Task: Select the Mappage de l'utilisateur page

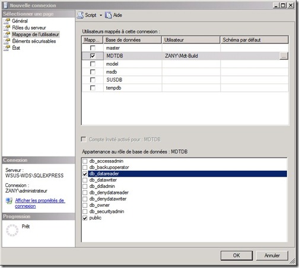Action: tap(36, 34)
